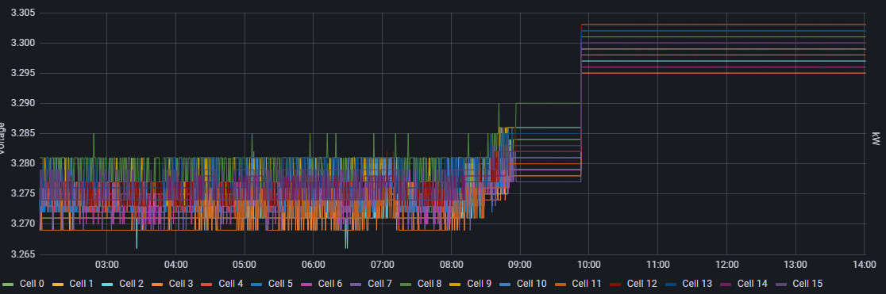The height and width of the screenshot is (294, 886).
Task: Open color picker for Cell 15 swatch
Action: pyautogui.click(x=782, y=284)
